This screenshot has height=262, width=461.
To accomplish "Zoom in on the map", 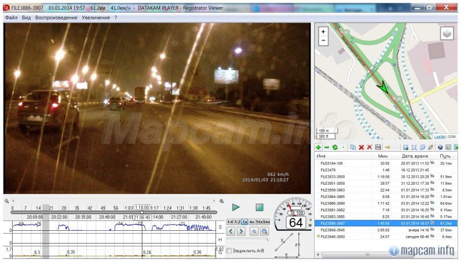I will pos(323,32).
